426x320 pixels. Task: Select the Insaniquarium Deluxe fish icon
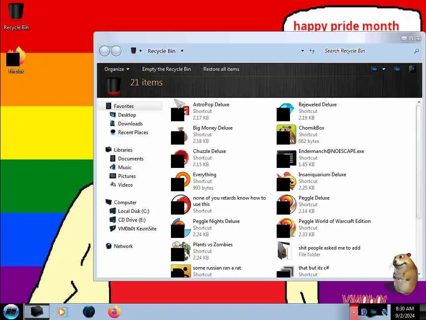pos(286,182)
